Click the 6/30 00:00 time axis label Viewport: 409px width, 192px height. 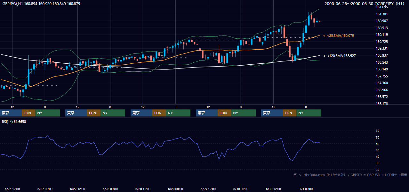pyautogui.click(x=241, y=189)
